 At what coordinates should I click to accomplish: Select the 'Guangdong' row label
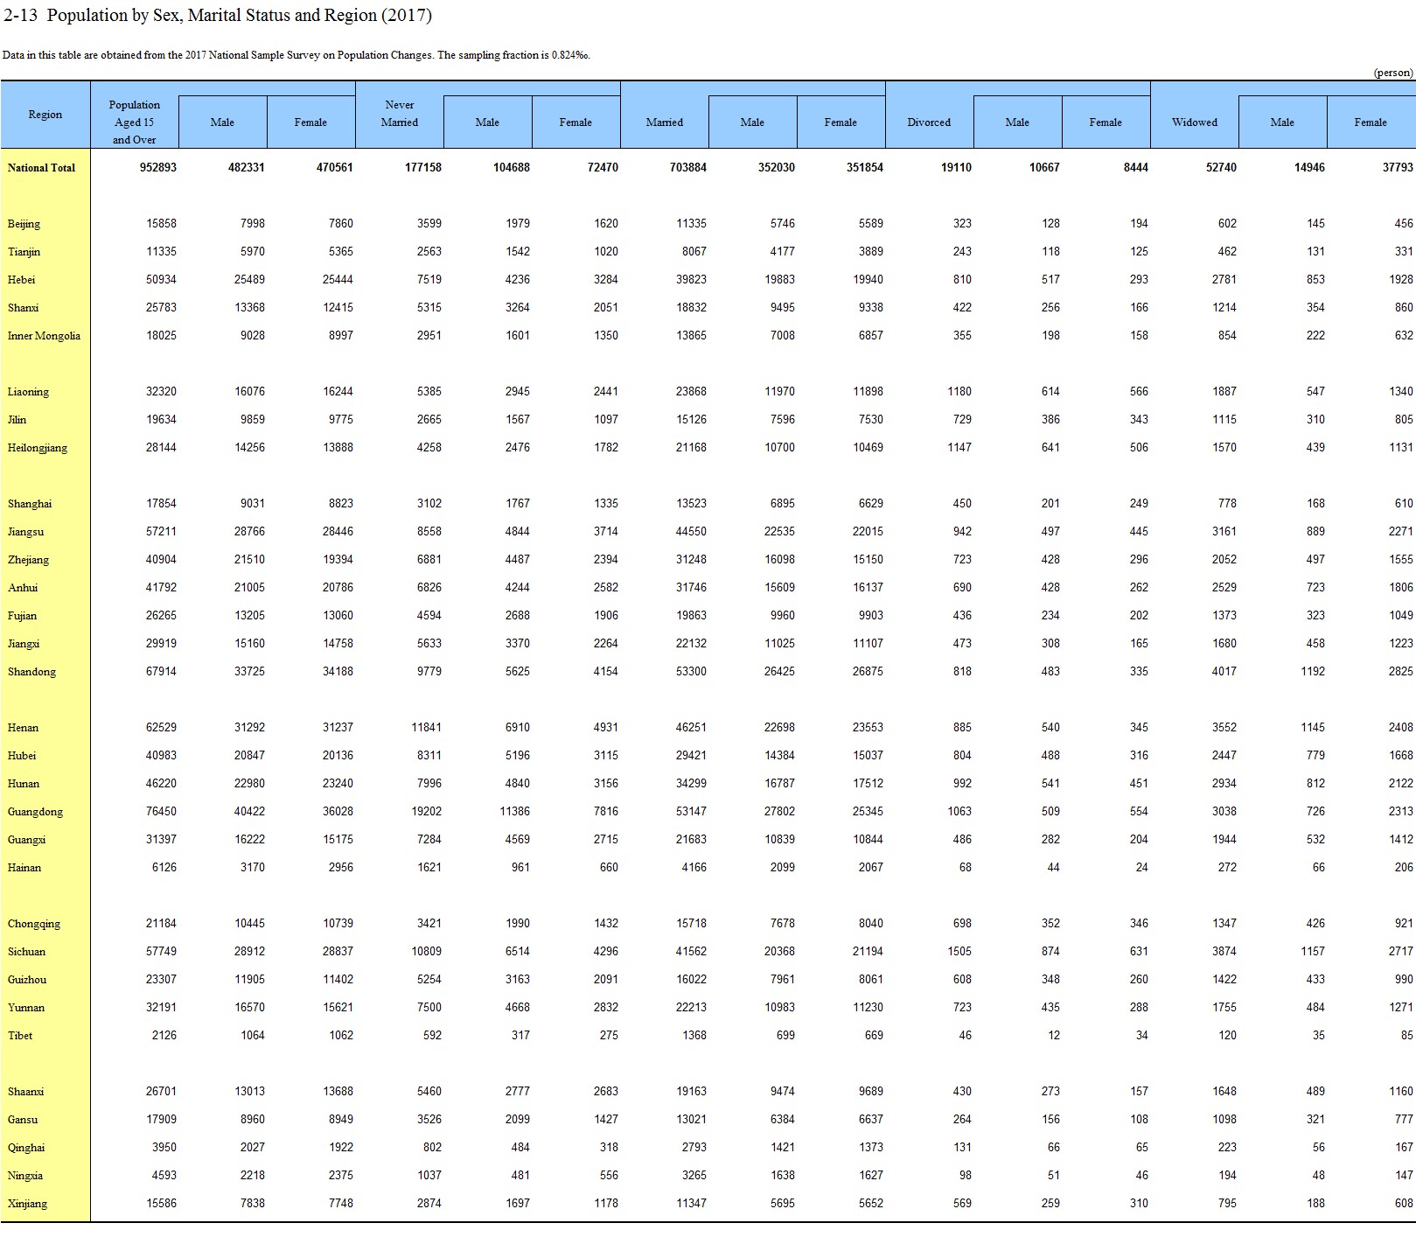coord(35,812)
